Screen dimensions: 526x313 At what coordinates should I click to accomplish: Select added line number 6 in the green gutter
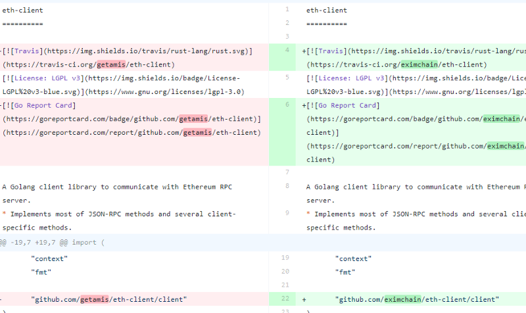coord(287,105)
